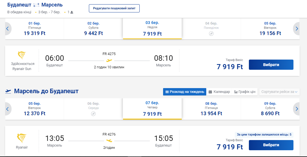Click the Ryanair Sun harp logo
The height and width of the screenshot is (157, 307).
(22, 56)
